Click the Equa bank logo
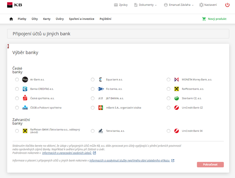 point(101,79)
